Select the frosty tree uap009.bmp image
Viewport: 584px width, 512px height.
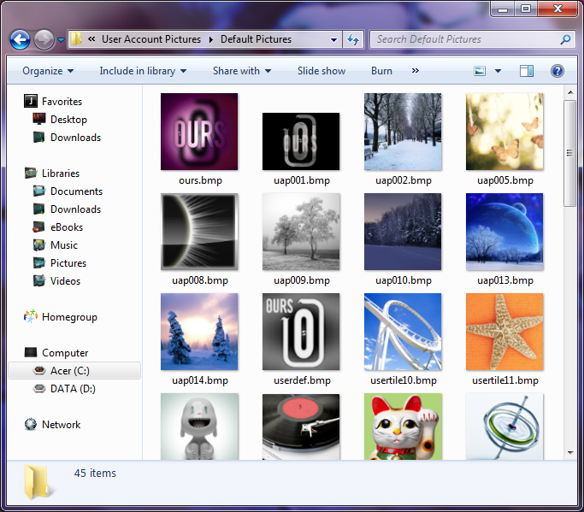tap(301, 232)
